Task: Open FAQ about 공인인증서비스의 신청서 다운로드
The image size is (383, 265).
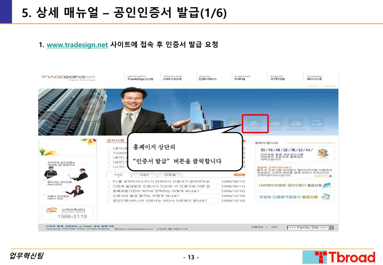Action: [x=160, y=201]
